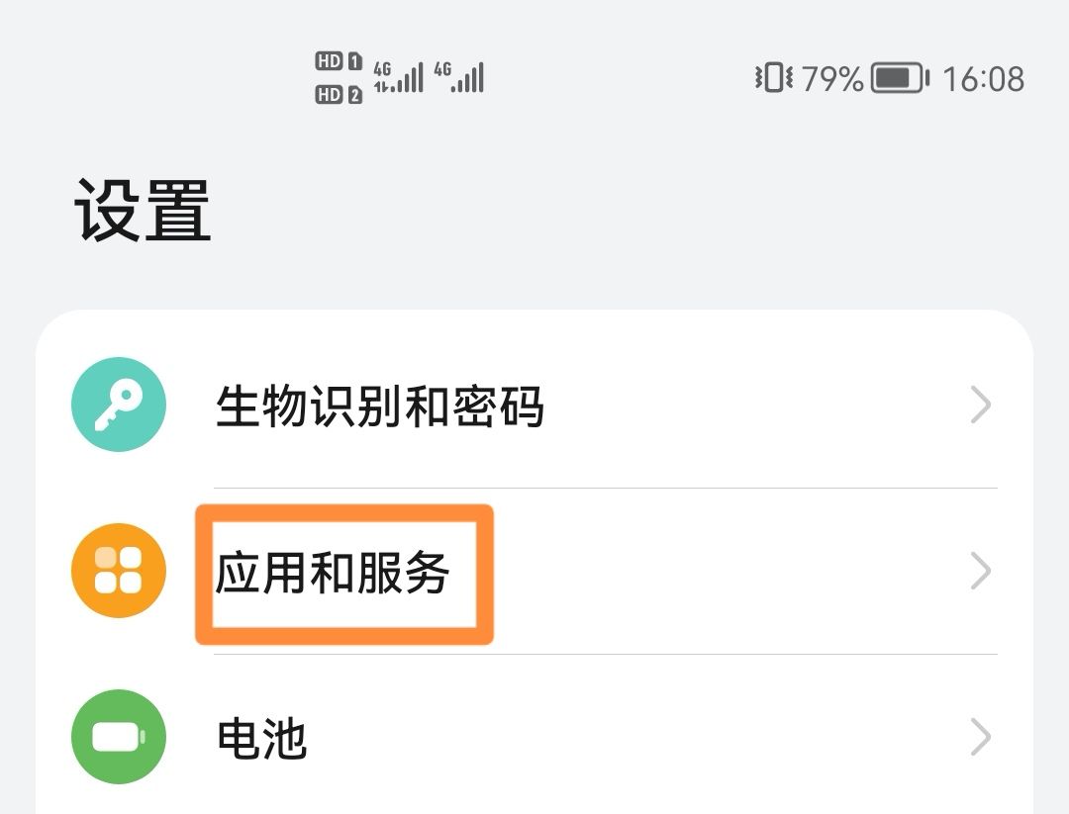This screenshot has width=1069, height=814.
Task: Tap the teal key icon
Action: pos(119,405)
